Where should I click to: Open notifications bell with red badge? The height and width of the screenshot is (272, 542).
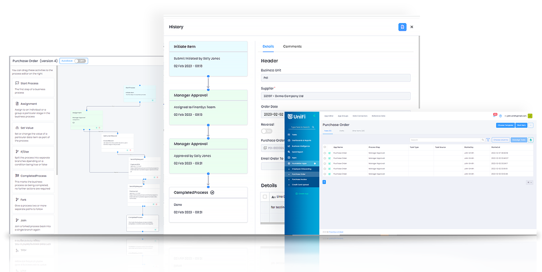tap(495, 116)
